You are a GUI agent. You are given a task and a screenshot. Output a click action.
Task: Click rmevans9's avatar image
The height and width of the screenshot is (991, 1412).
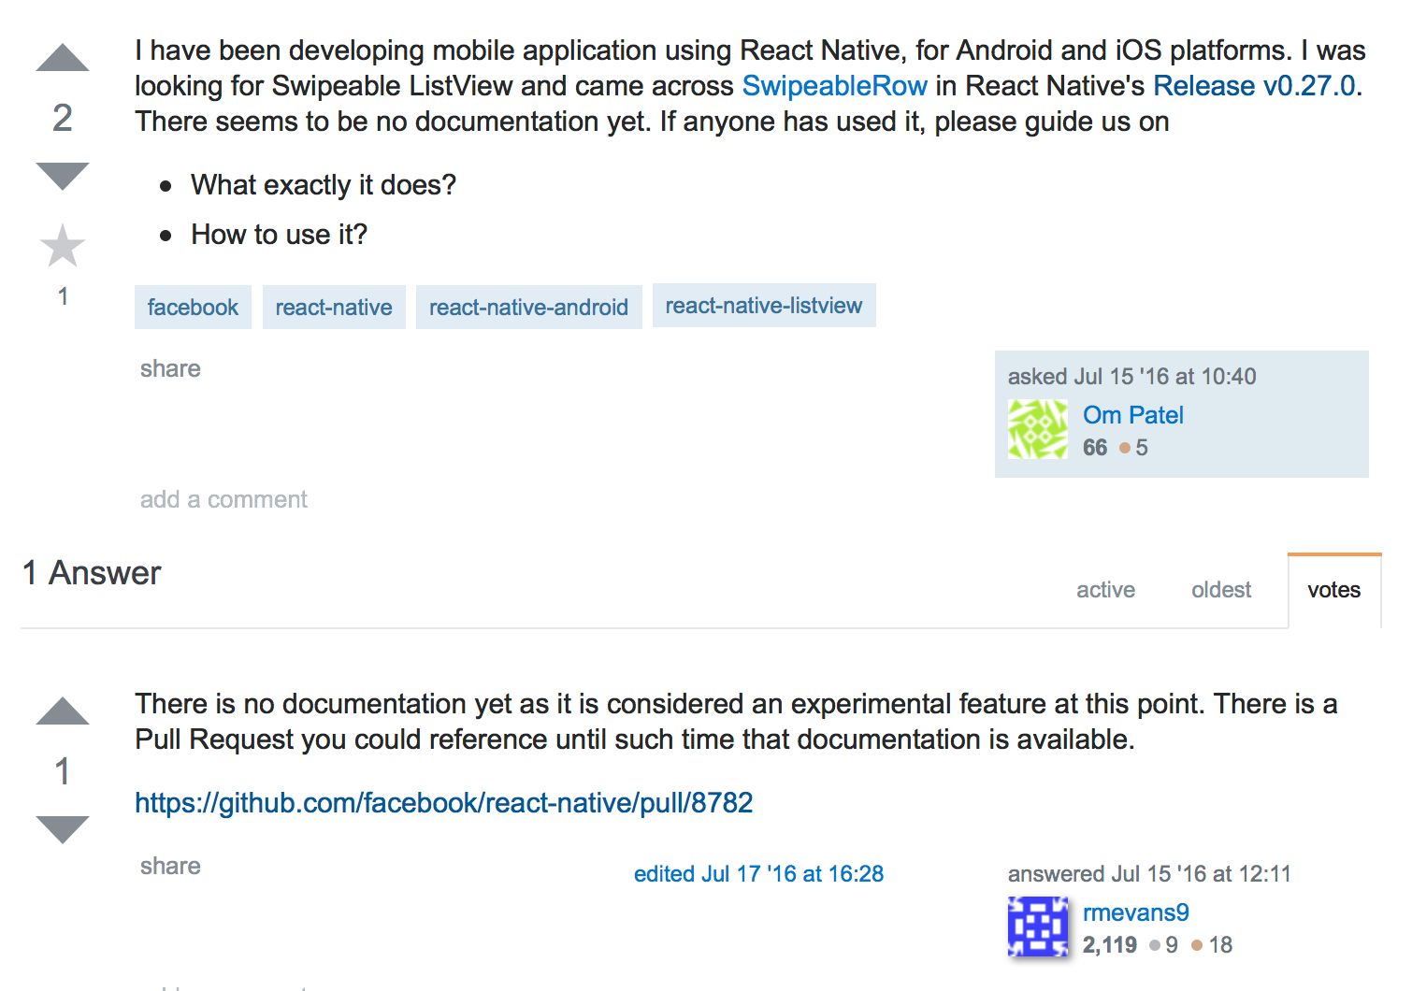(1037, 926)
